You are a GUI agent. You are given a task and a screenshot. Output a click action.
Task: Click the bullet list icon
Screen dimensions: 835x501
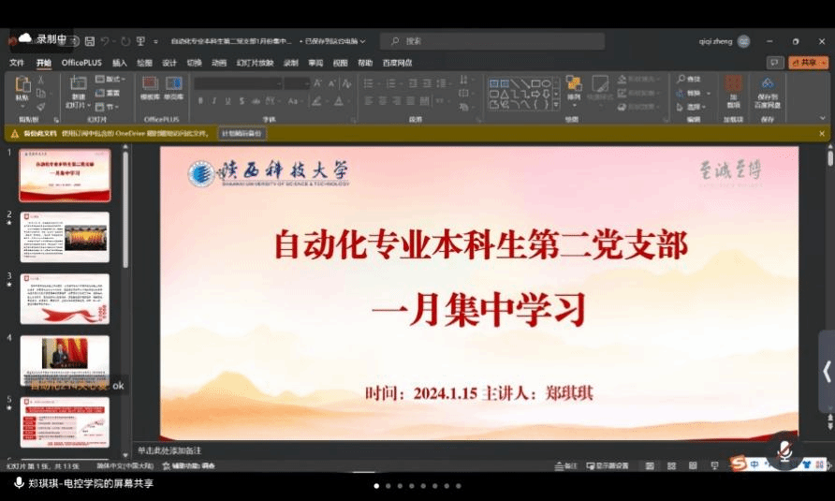coord(369,83)
